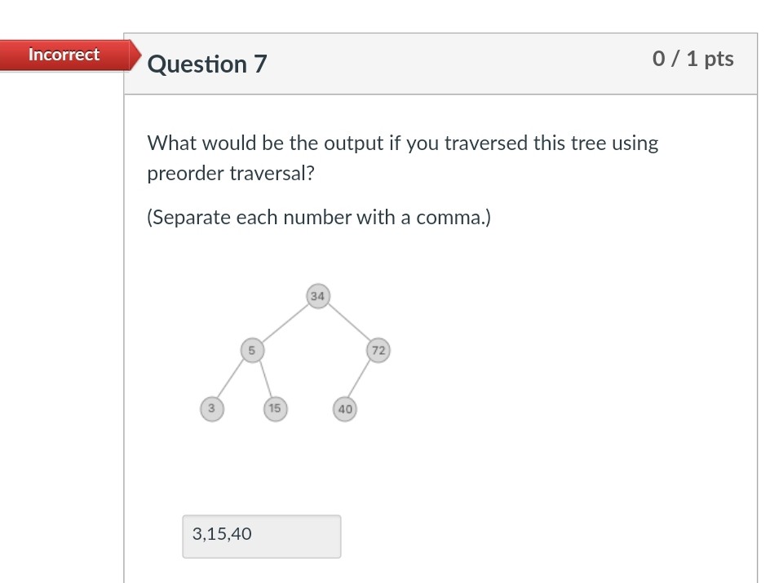Click leaf node 3
770x583 pixels.
[x=211, y=409]
